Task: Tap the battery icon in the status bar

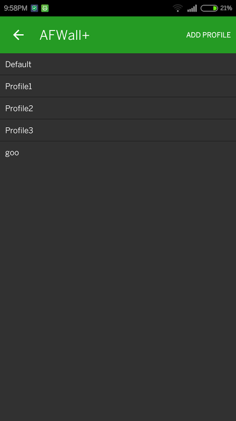Action: click(209, 8)
